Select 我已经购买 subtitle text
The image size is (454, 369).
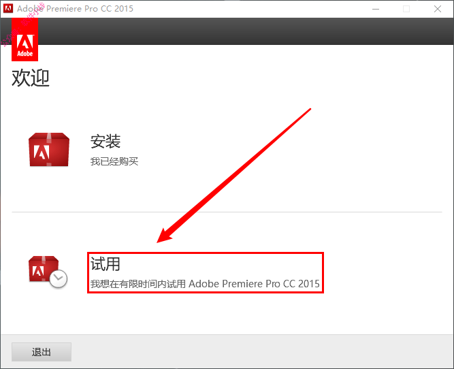(114, 161)
